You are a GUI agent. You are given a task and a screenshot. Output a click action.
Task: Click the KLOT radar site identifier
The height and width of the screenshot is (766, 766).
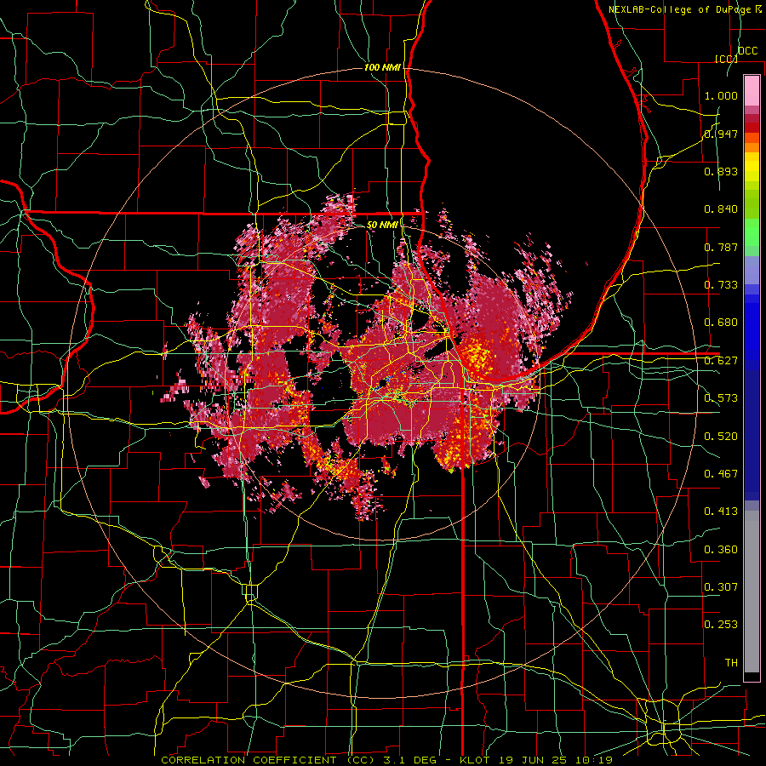point(474,760)
